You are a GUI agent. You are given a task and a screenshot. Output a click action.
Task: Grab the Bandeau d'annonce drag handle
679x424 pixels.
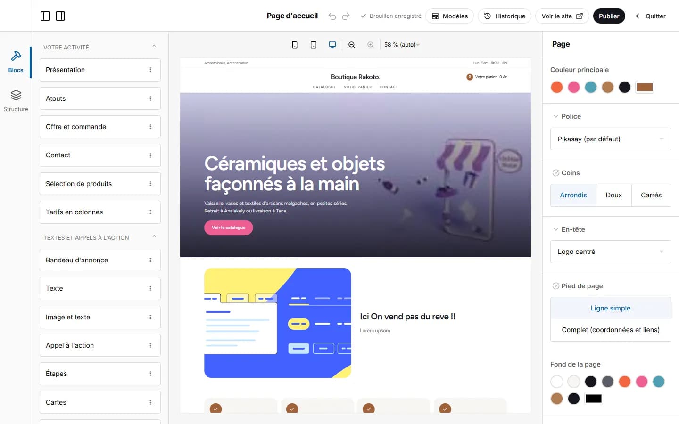click(150, 260)
